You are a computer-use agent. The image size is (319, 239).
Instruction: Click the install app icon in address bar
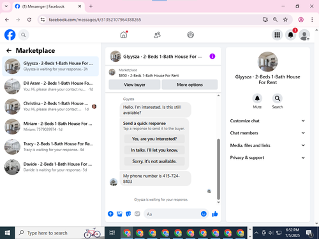[265, 20]
